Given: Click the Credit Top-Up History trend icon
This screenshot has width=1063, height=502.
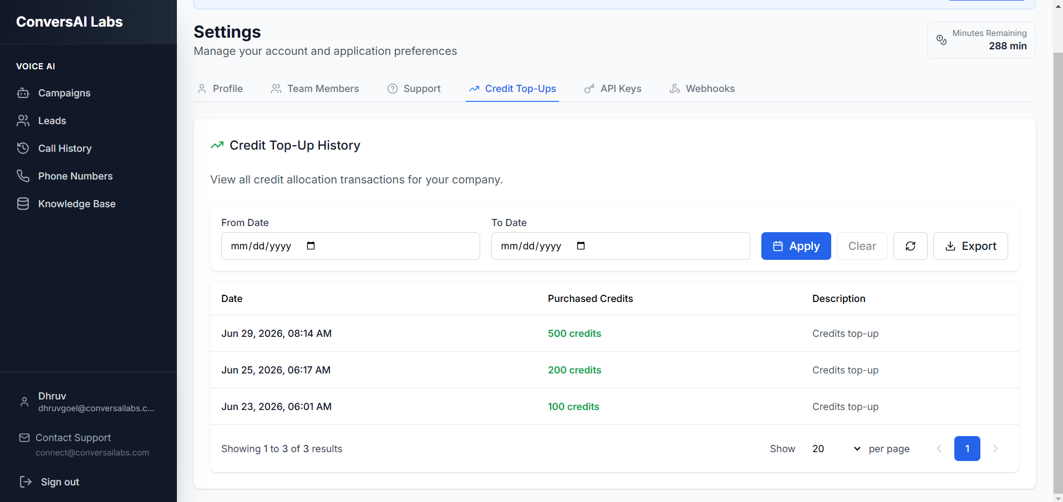Looking at the screenshot, I should [217, 145].
